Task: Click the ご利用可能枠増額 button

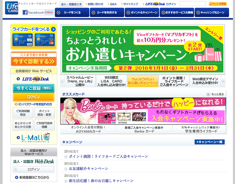Action: 44,125
